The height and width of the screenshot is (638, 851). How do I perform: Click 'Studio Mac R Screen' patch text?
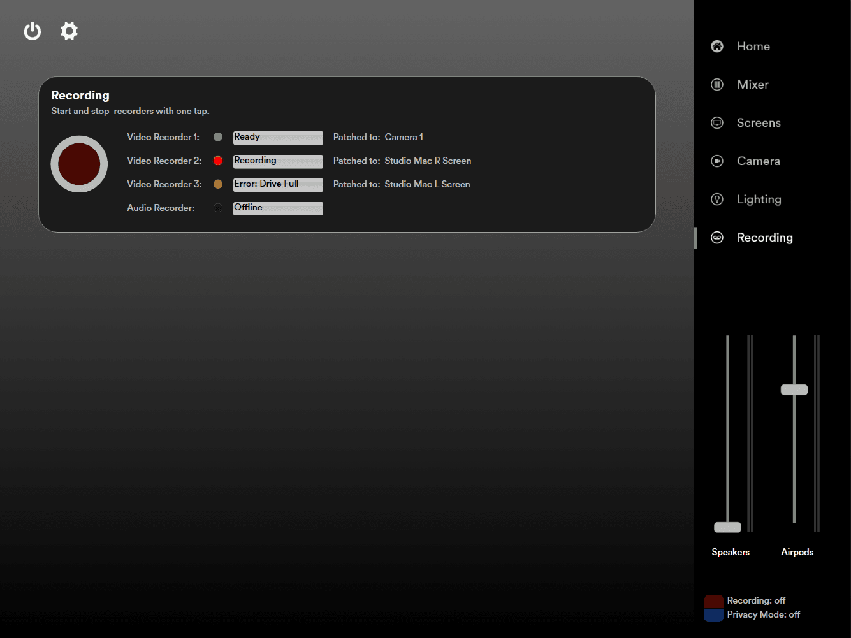tap(428, 161)
